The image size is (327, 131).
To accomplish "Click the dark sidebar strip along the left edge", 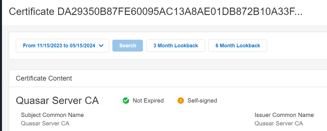I will click(x=1, y=65).
